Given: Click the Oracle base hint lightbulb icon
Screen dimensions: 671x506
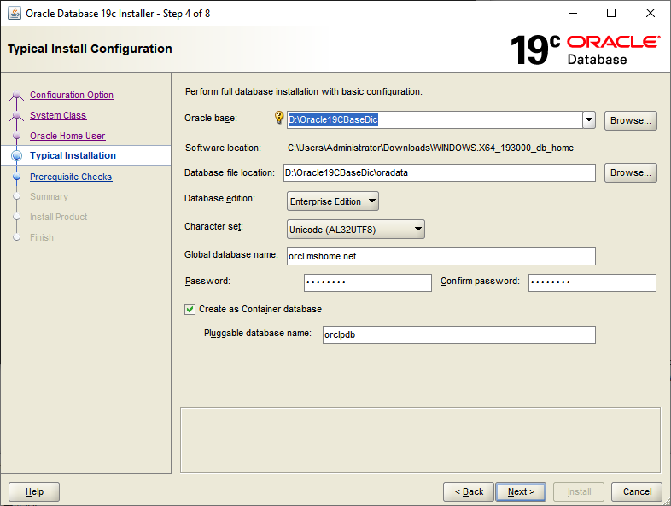Looking at the screenshot, I should 279,117.
